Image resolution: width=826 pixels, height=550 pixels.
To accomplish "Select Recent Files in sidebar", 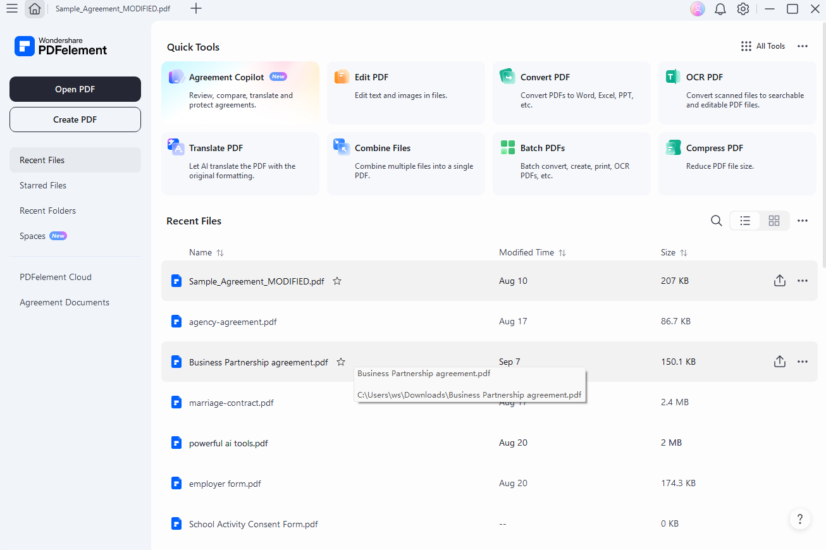I will [75, 160].
